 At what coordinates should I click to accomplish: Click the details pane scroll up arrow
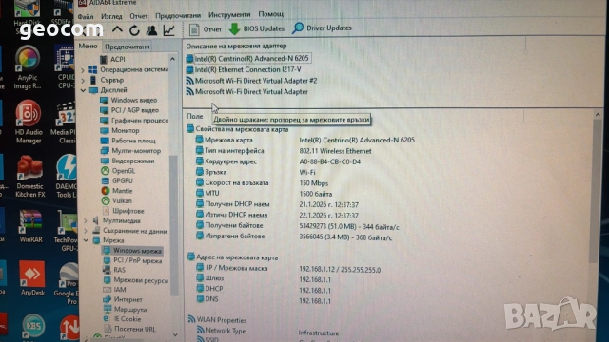point(598,115)
